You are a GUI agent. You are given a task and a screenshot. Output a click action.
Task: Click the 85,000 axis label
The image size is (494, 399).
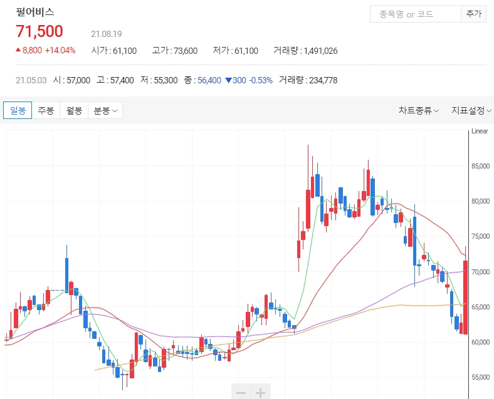click(480, 166)
